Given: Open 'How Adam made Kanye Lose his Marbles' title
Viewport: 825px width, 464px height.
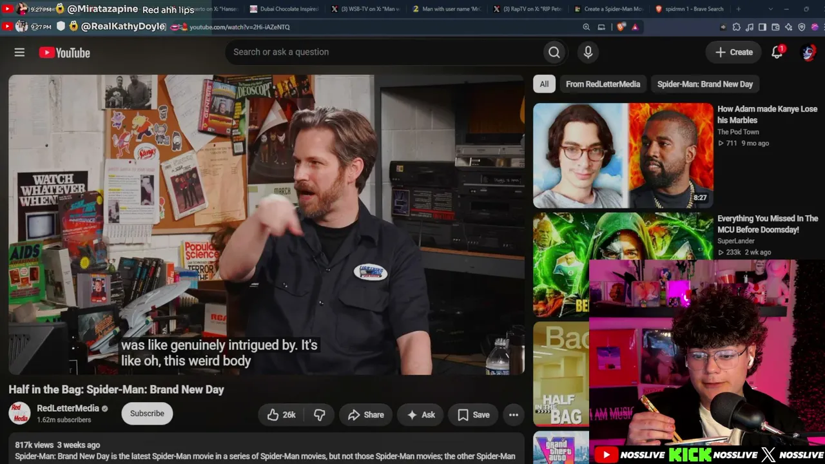Looking at the screenshot, I should click(x=767, y=115).
